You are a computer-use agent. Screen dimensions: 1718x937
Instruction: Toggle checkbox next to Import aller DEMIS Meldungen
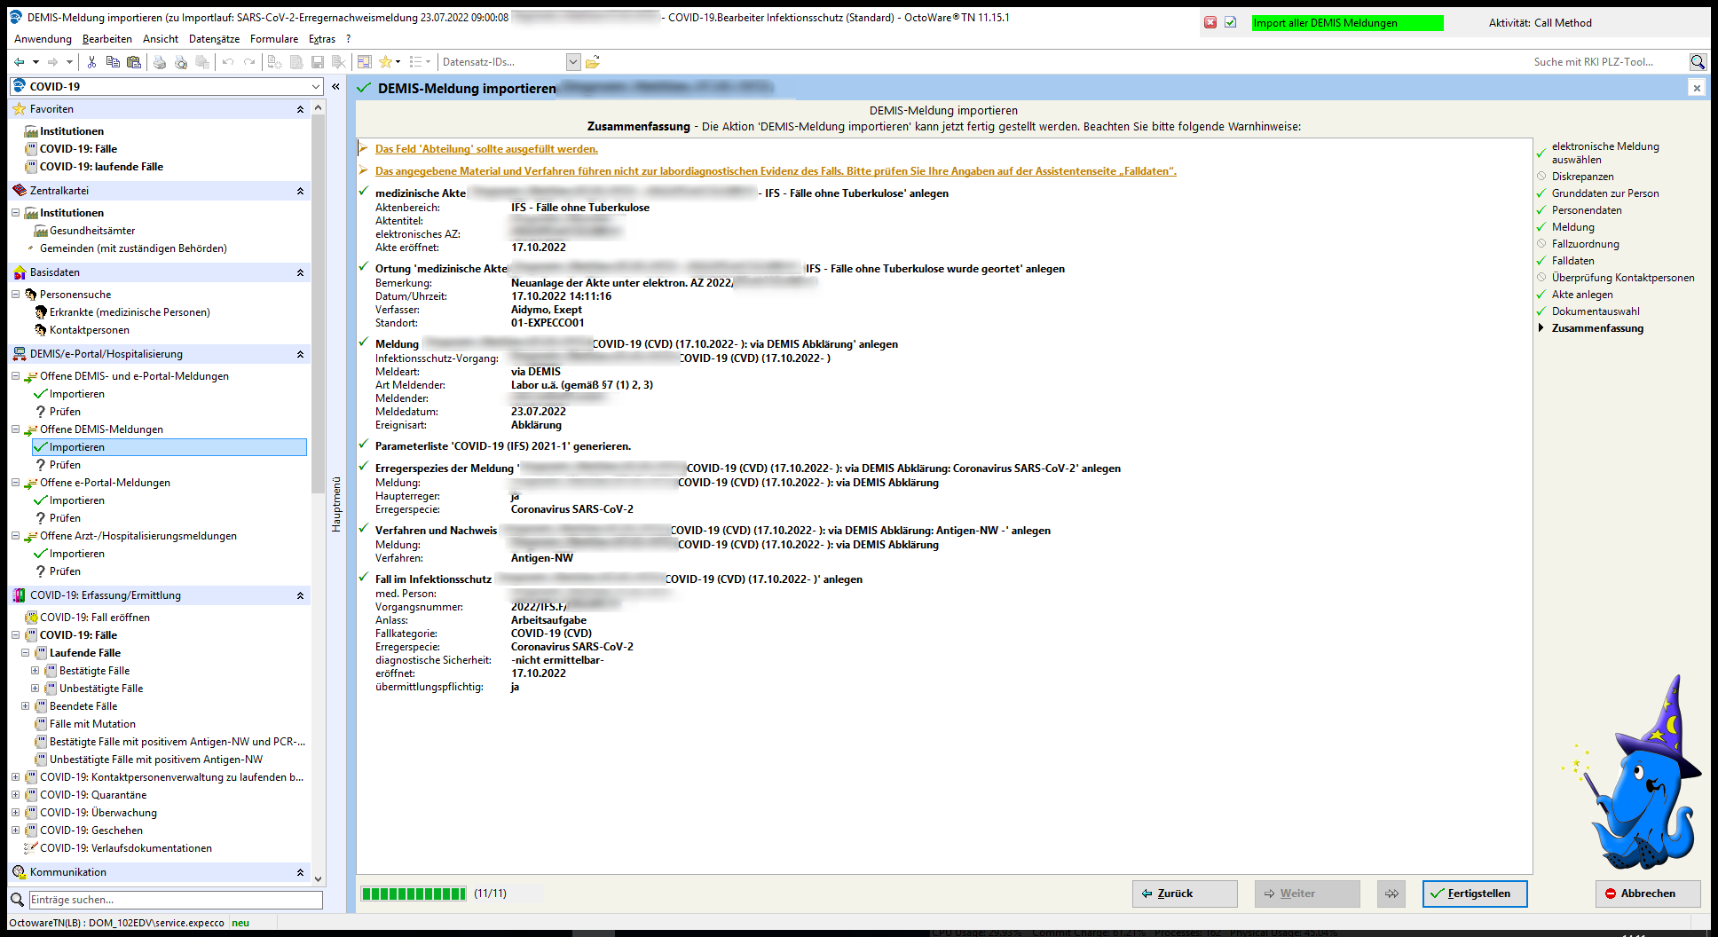(x=1230, y=23)
